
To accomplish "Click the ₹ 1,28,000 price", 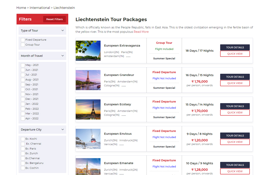I will [x=200, y=170].
